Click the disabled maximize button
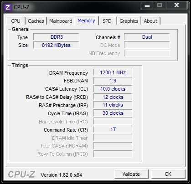Image resolution: width=191 pixels, height=184 pixels. click(160, 5)
